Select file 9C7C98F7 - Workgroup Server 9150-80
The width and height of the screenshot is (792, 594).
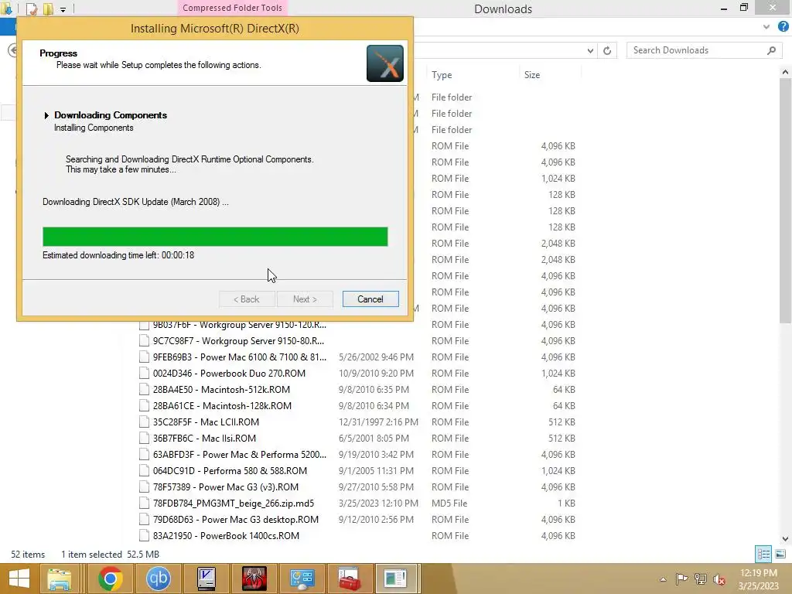tap(238, 341)
